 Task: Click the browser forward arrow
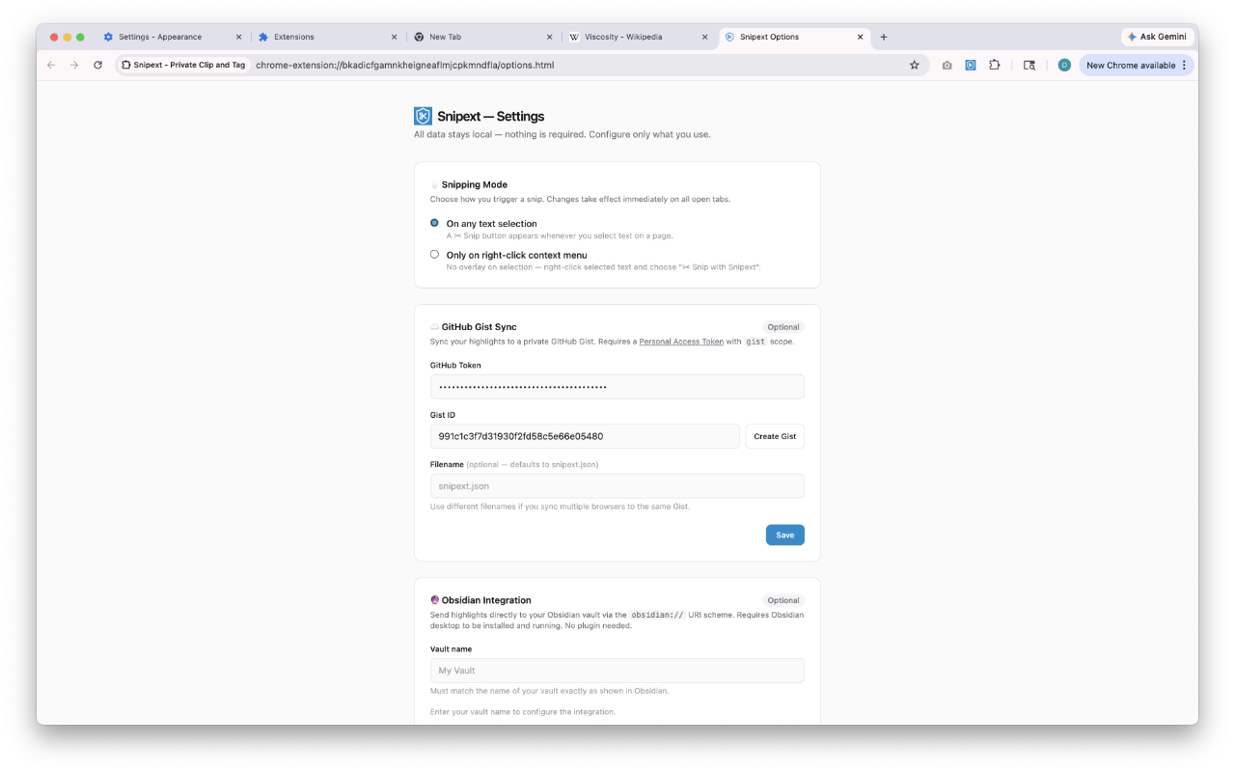[74, 65]
